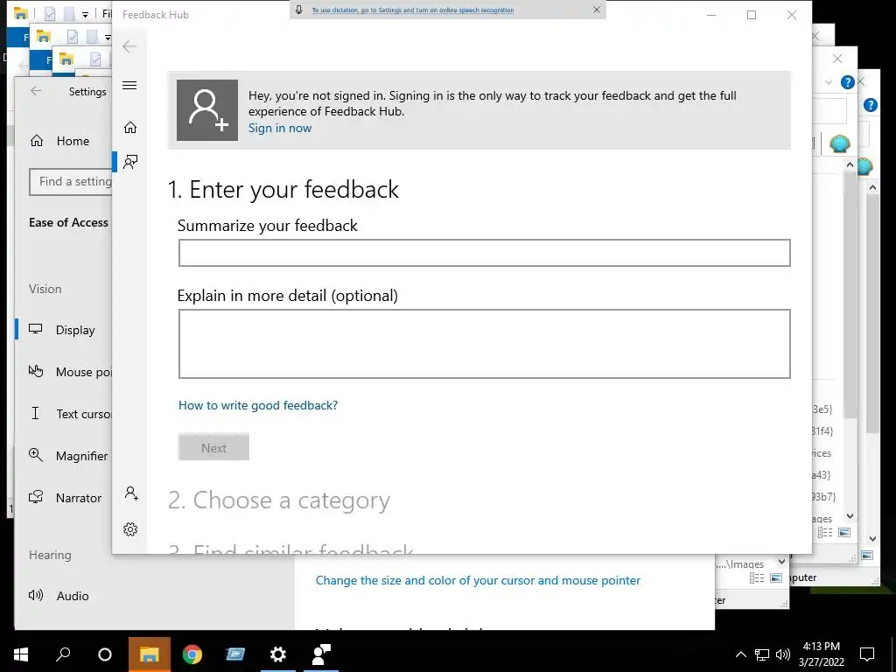Click the add-user avatar in banner
This screenshot has width=896, height=672.
pos(207,110)
